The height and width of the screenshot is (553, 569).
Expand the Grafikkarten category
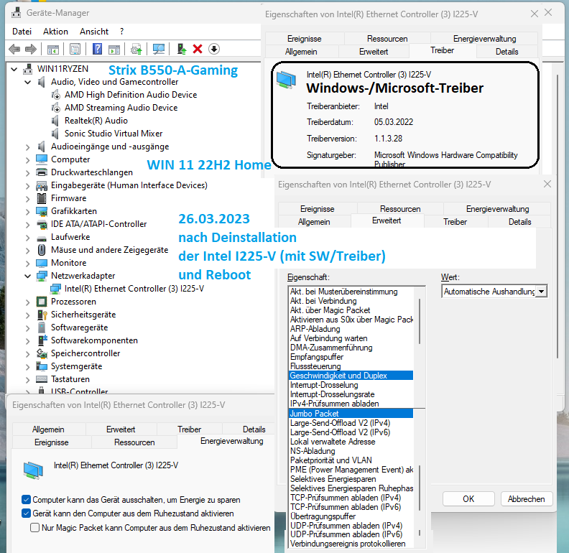point(27,212)
